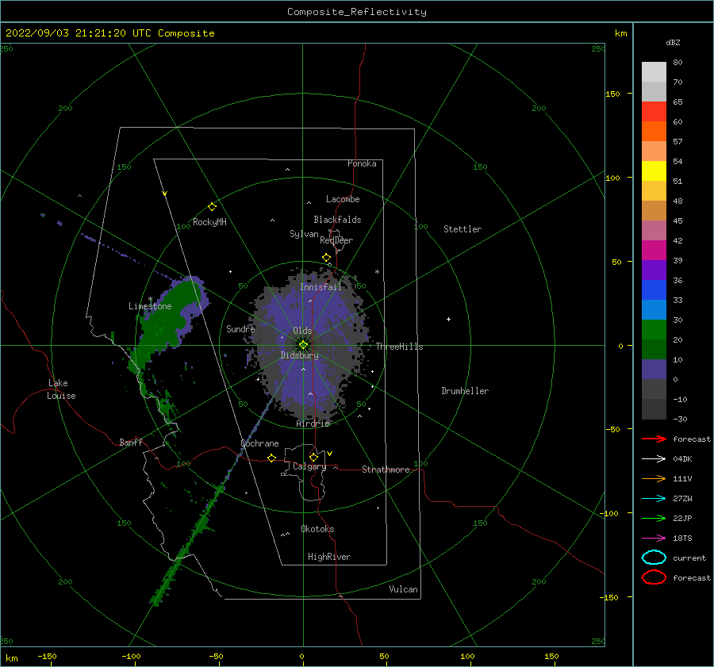
Task: Select the red 65 dBZ color band
Action: [654, 112]
